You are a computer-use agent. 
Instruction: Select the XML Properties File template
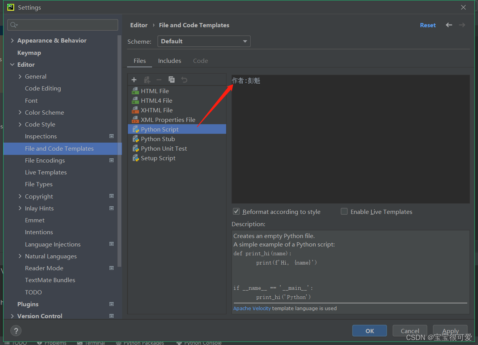point(167,120)
